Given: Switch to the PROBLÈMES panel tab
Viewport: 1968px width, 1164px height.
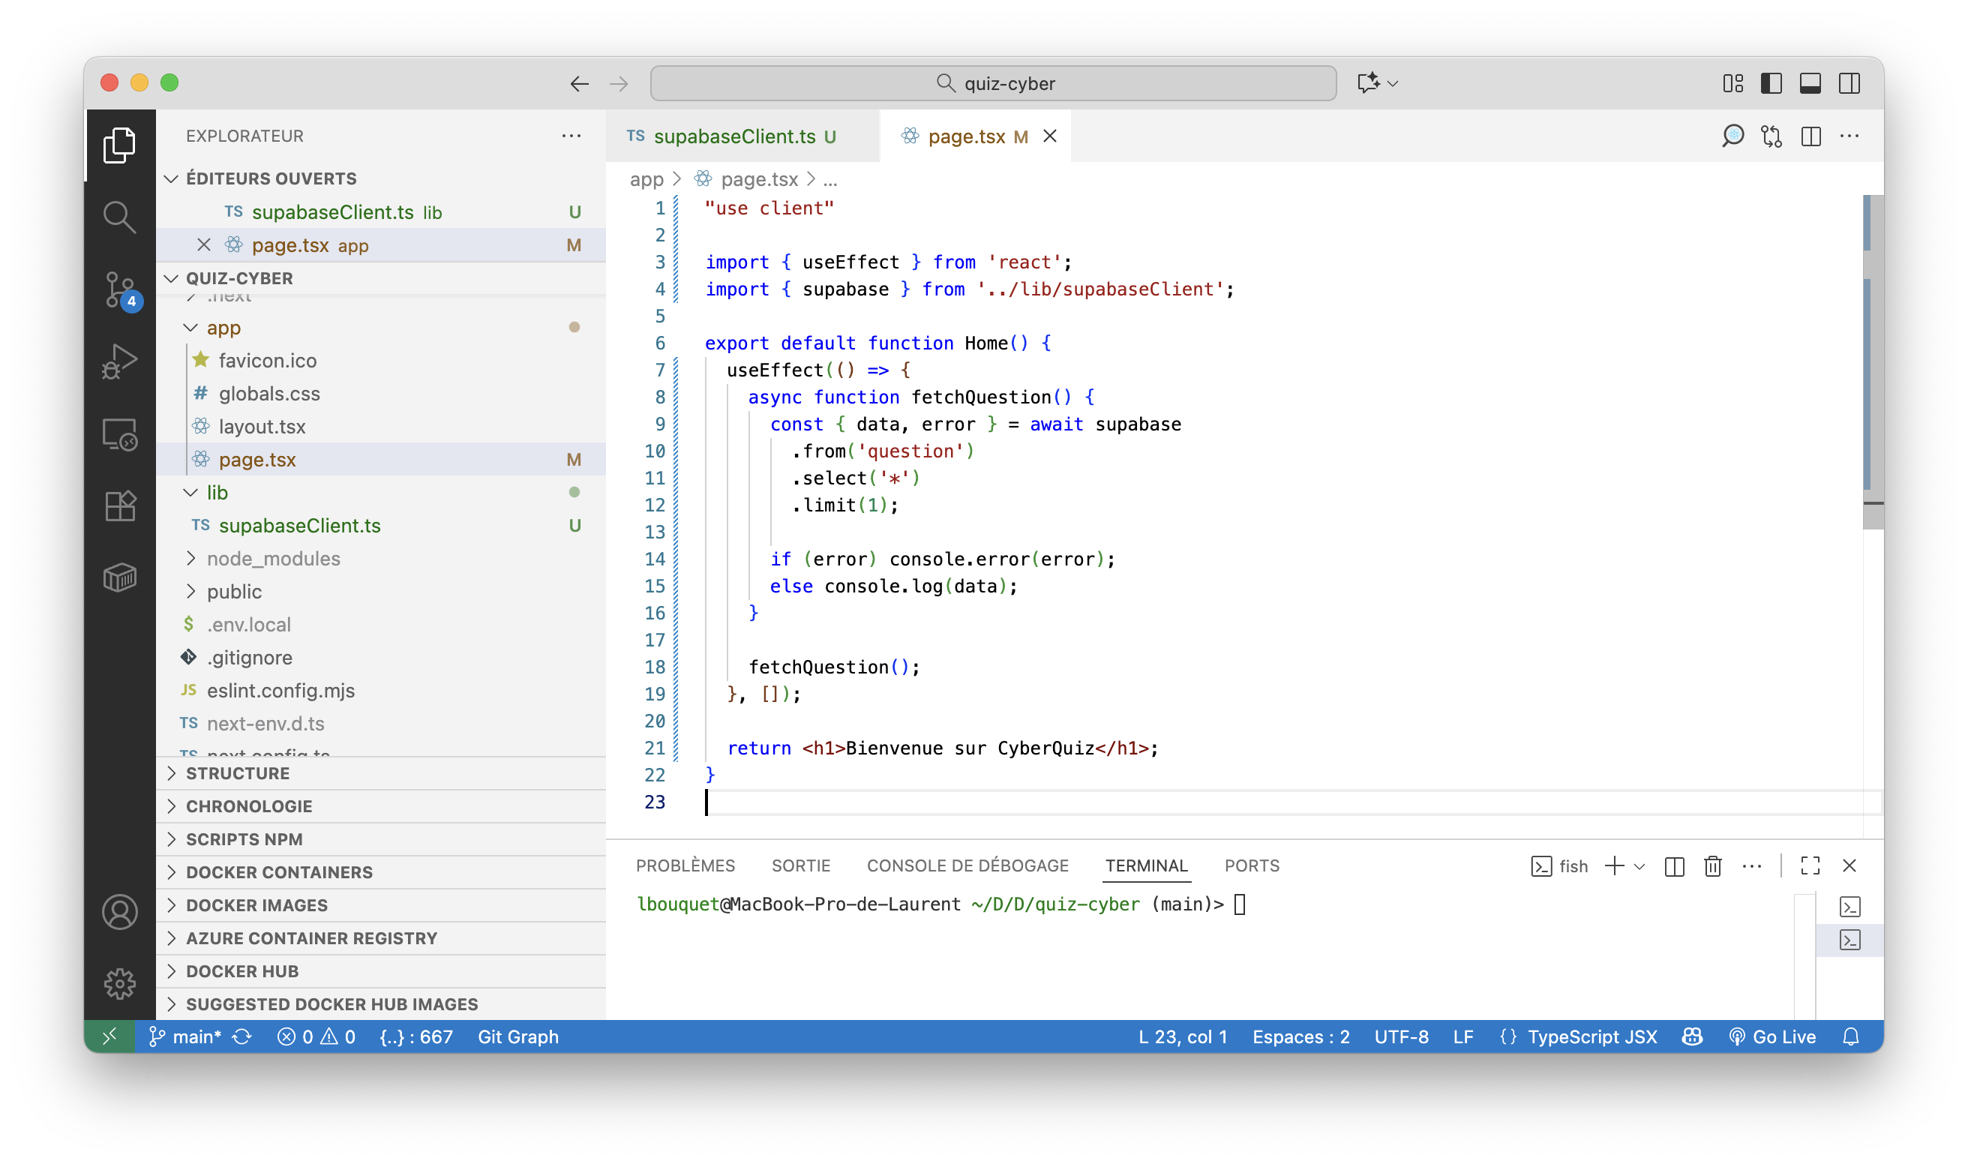Looking at the screenshot, I should (x=685, y=866).
